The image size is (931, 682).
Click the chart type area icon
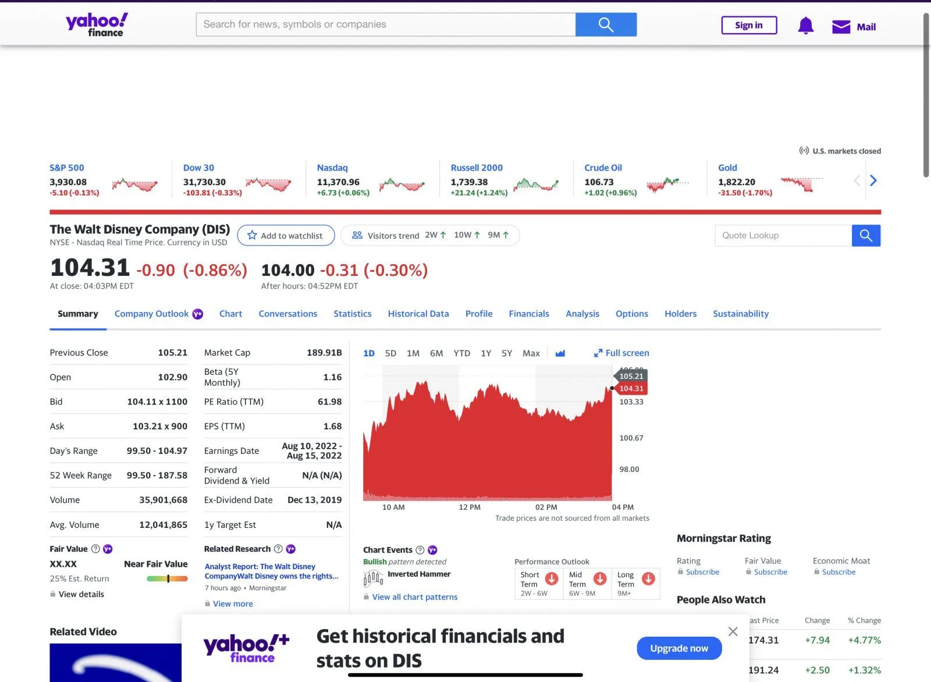pyautogui.click(x=560, y=353)
